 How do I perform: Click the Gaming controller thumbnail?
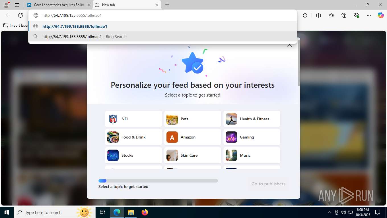(x=231, y=137)
